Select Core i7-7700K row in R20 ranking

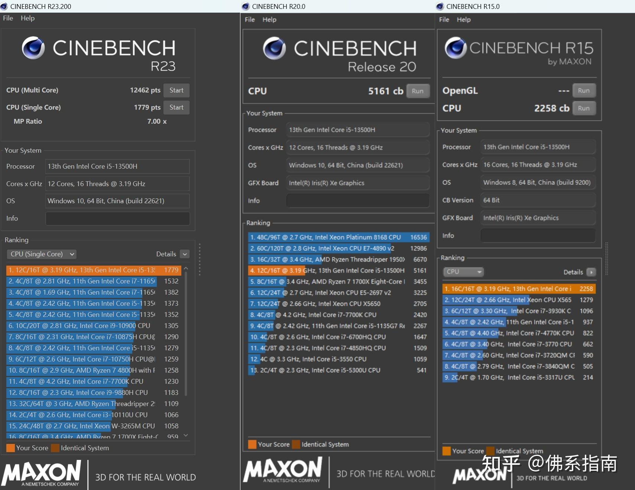pyautogui.click(x=339, y=315)
